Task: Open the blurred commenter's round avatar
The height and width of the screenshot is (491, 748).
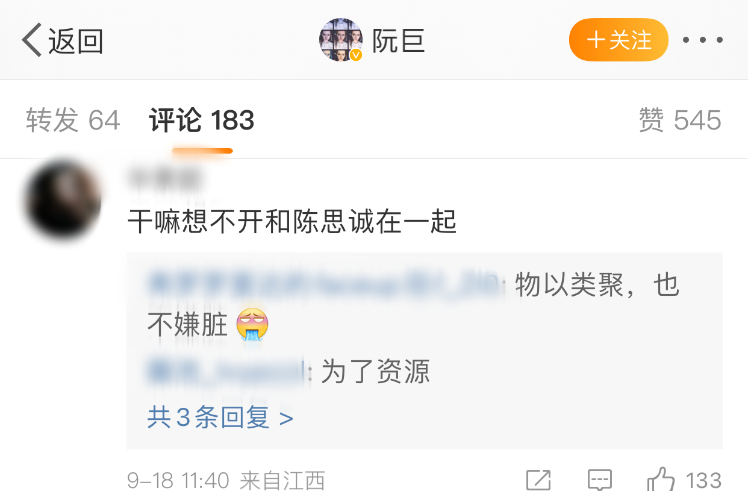Action: (x=63, y=199)
